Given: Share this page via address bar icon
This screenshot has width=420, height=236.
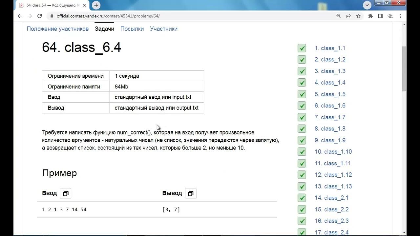Looking at the screenshot, I should click(348, 16).
